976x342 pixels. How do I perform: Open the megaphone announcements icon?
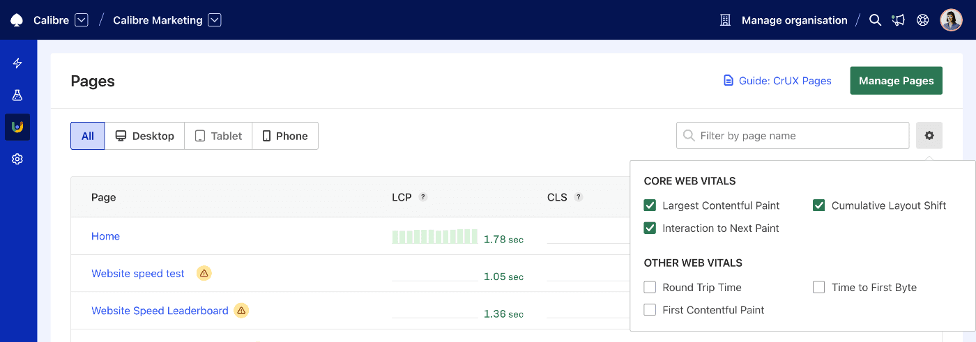tap(899, 20)
